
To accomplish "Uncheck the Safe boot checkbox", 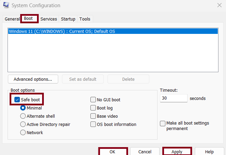I will (x=17, y=100).
